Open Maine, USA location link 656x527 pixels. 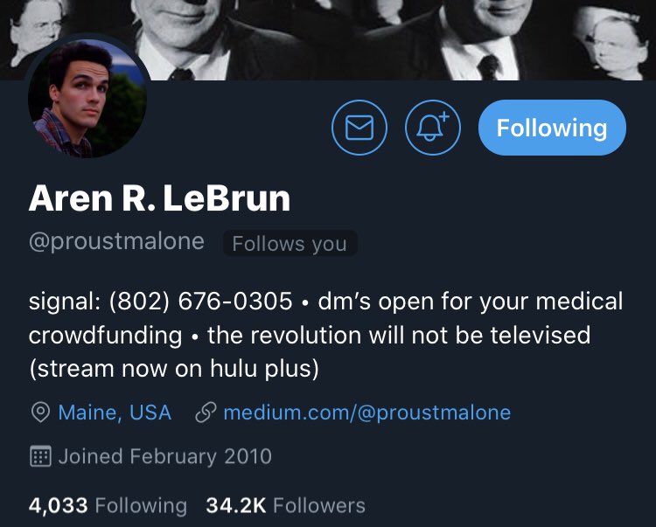pyautogui.click(x=115, y=413)
